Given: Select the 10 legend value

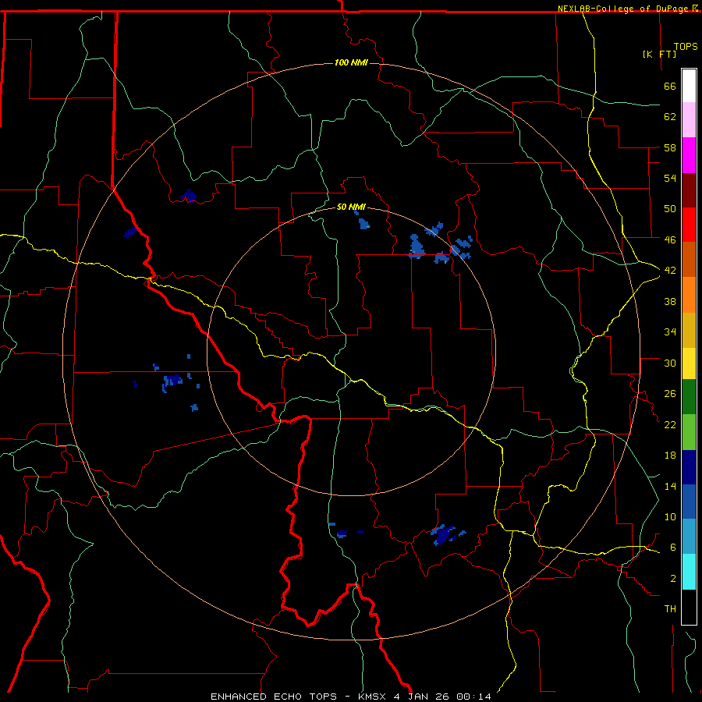Looking at the screenshot, I should click(670, 517).
